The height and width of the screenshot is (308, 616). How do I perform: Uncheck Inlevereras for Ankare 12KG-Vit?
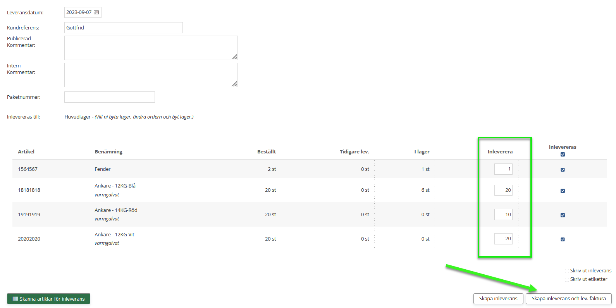[x=563, y=239]
